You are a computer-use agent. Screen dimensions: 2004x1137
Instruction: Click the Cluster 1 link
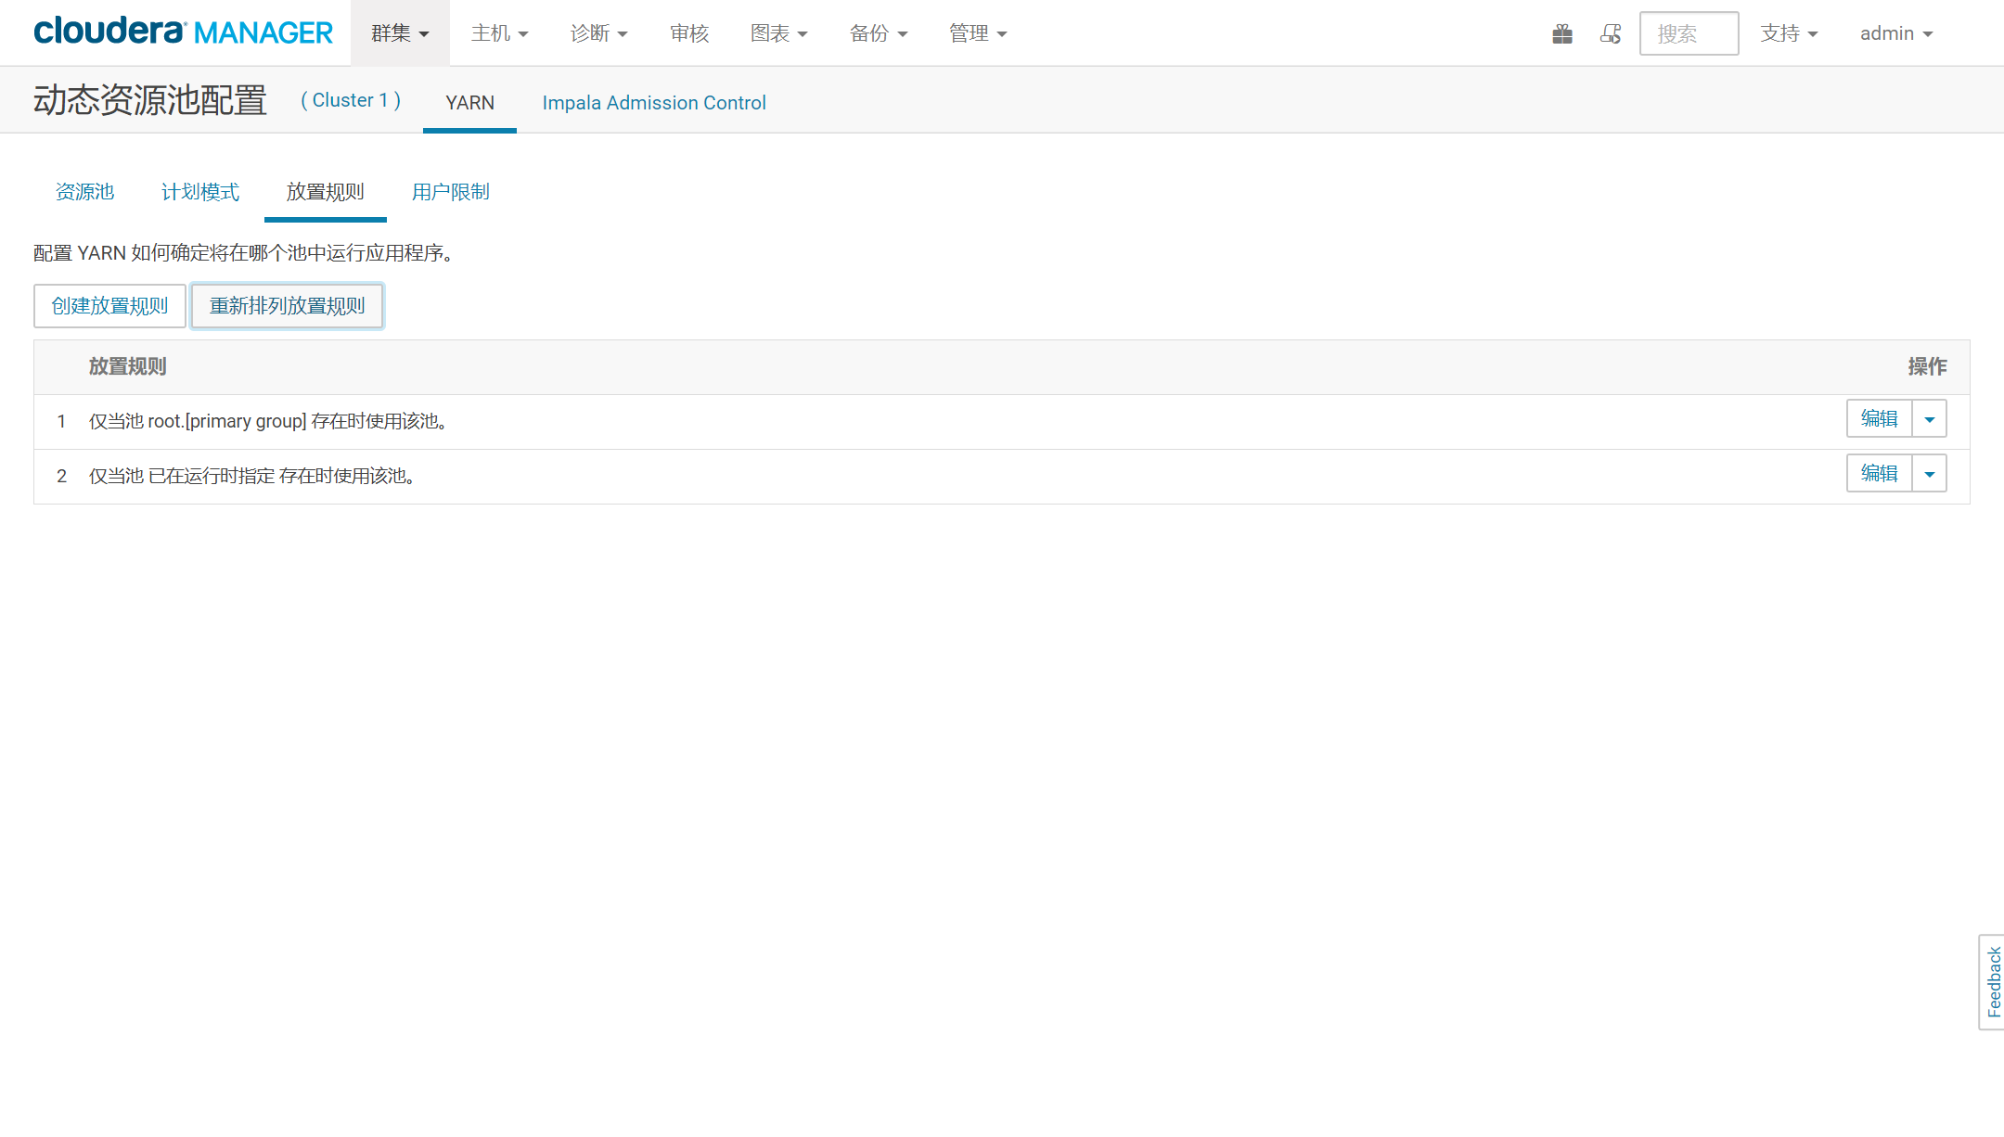351,100
